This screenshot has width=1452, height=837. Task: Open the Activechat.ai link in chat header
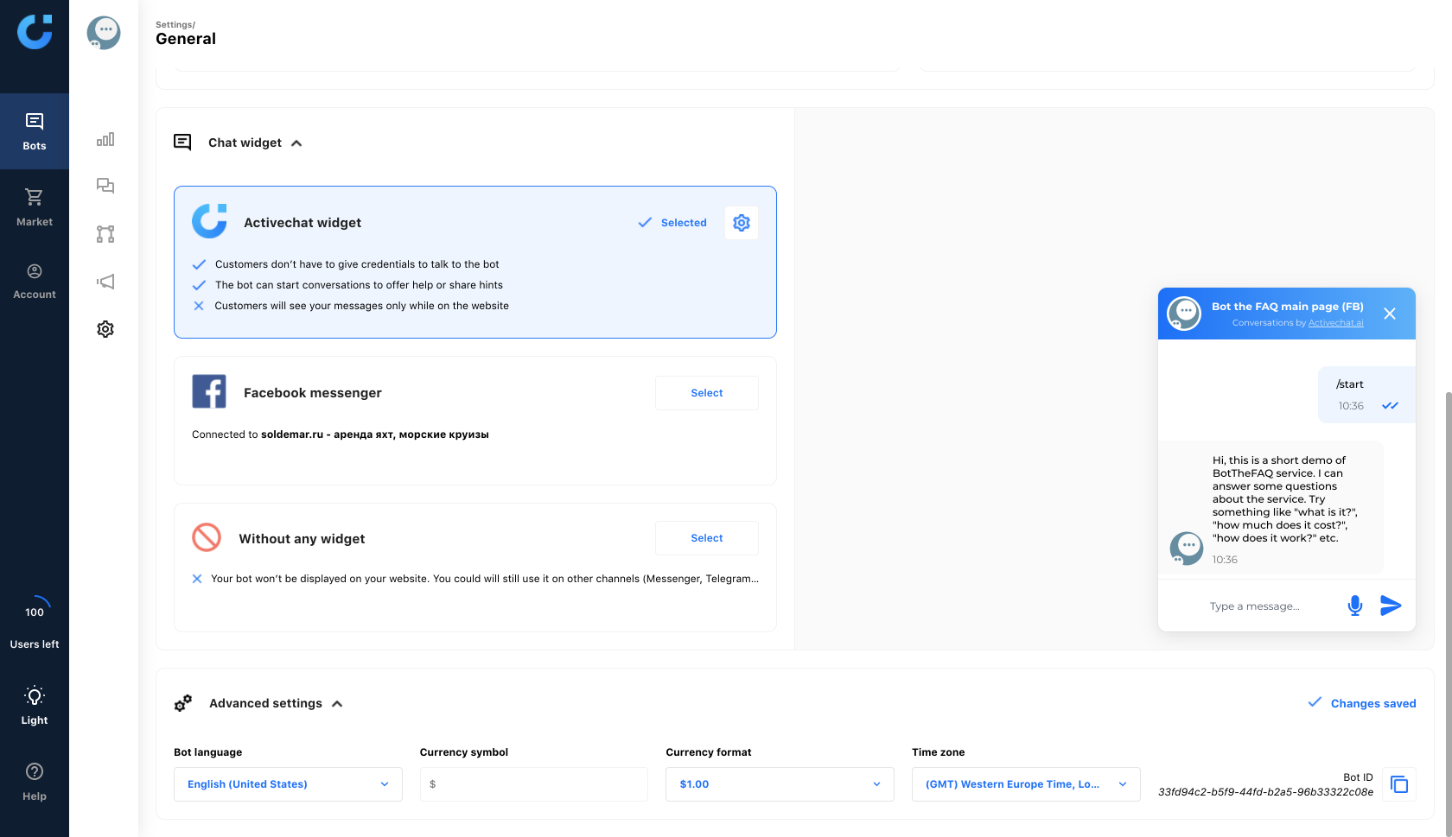coord(1335,323)
